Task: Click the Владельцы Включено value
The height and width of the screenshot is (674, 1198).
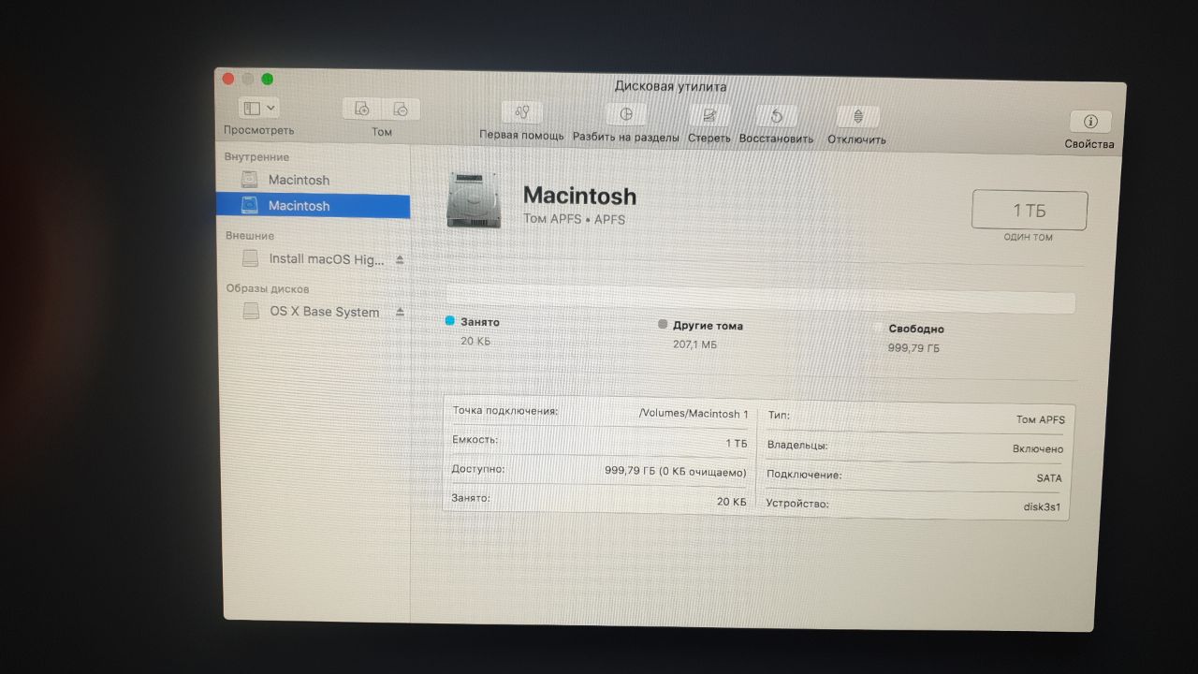Action: click(1038, 449)
